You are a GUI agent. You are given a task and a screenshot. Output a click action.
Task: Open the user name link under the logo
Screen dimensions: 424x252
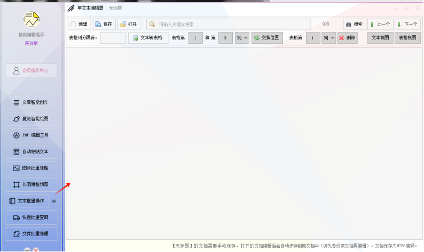[x=32, y=43]
